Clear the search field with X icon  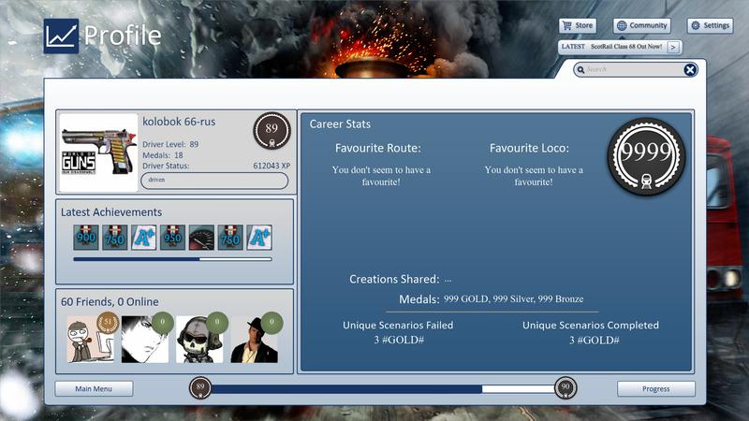coord(690,69)
